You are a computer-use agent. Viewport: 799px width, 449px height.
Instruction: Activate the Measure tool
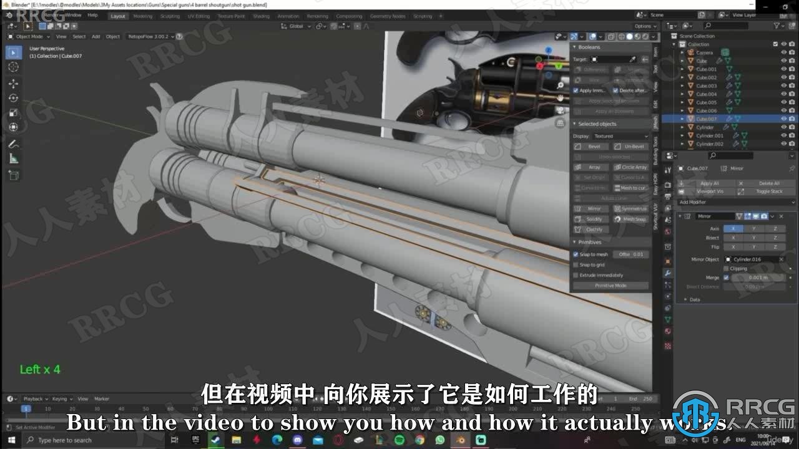14,158
